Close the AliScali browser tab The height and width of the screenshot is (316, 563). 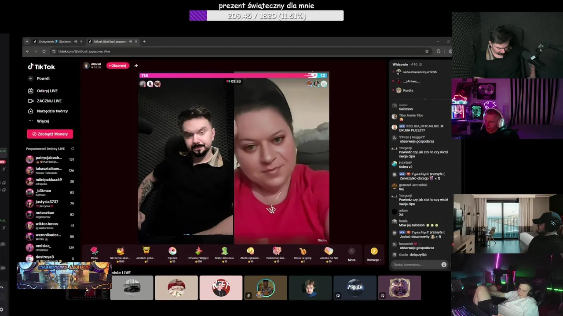tap(136, 42)
